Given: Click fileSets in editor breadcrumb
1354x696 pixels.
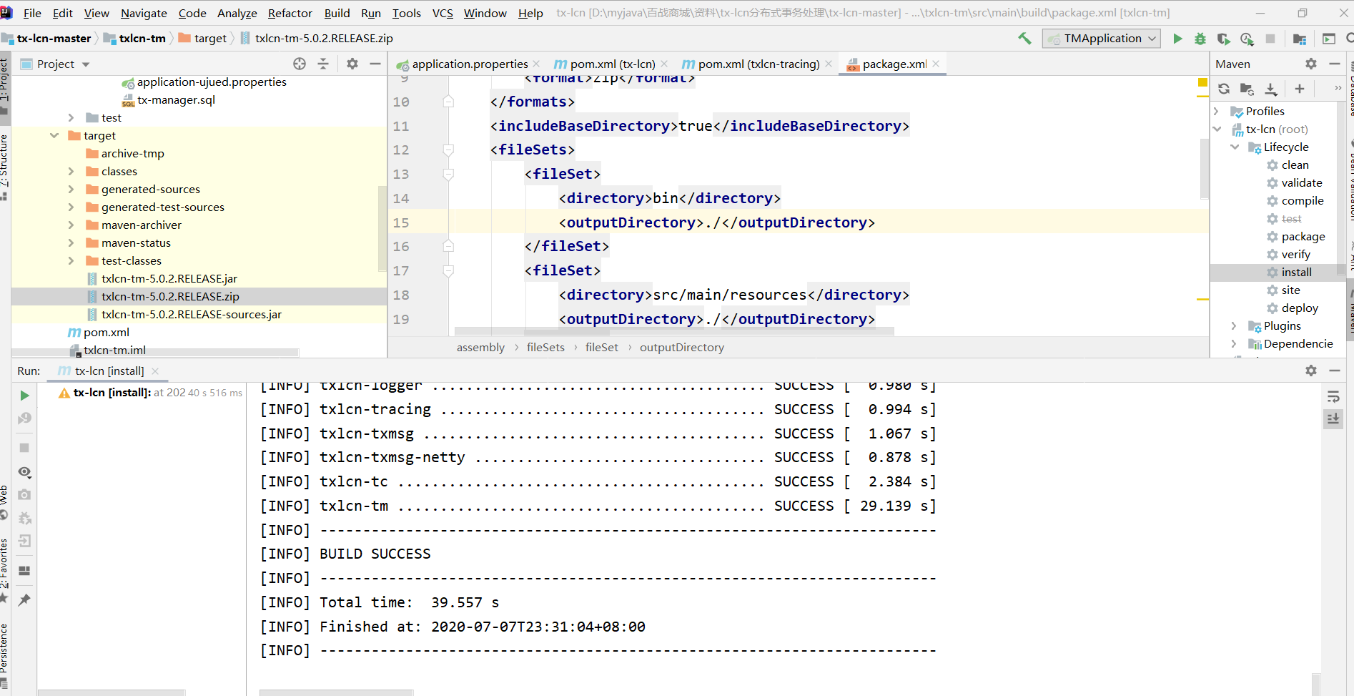Looking at the screenshot, I should [545, 347].
